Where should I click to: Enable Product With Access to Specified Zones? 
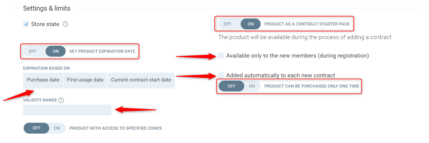(x=57, y=128)
